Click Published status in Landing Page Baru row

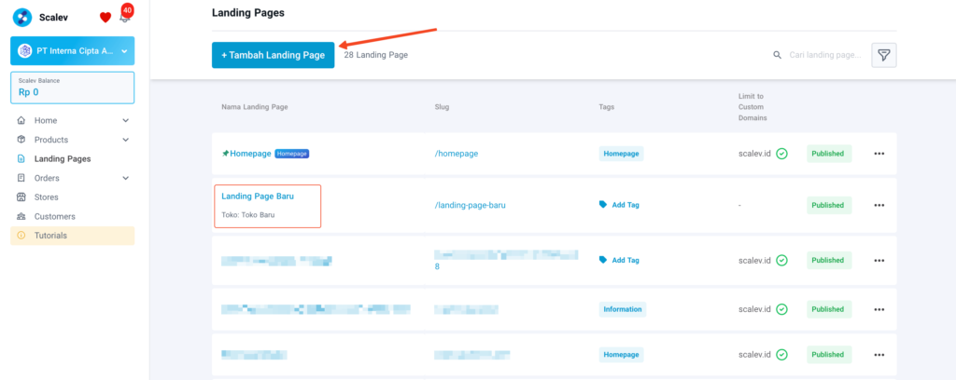coord(829,205)
